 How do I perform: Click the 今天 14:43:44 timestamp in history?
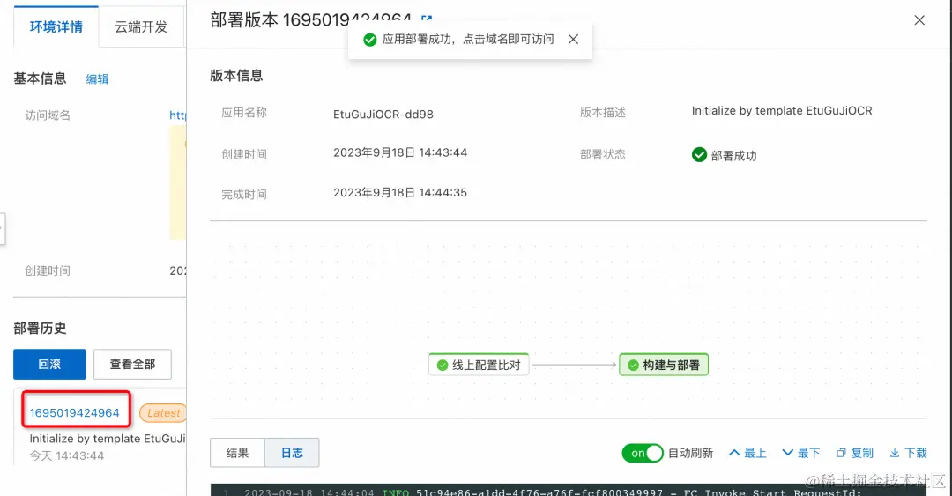67,456
